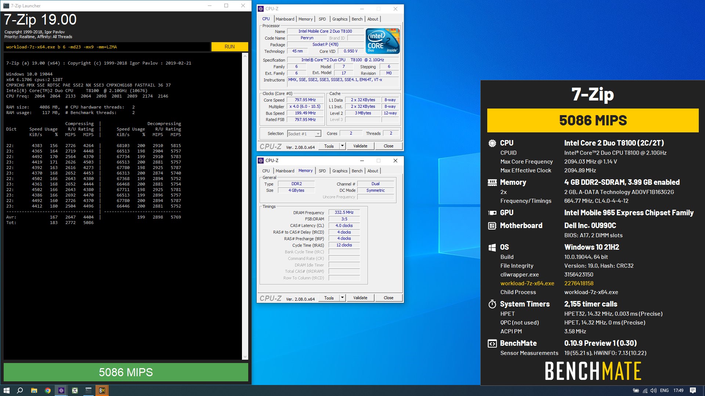Click the scrollbar down arrow in 7-Zip output

tap(245, 356)
